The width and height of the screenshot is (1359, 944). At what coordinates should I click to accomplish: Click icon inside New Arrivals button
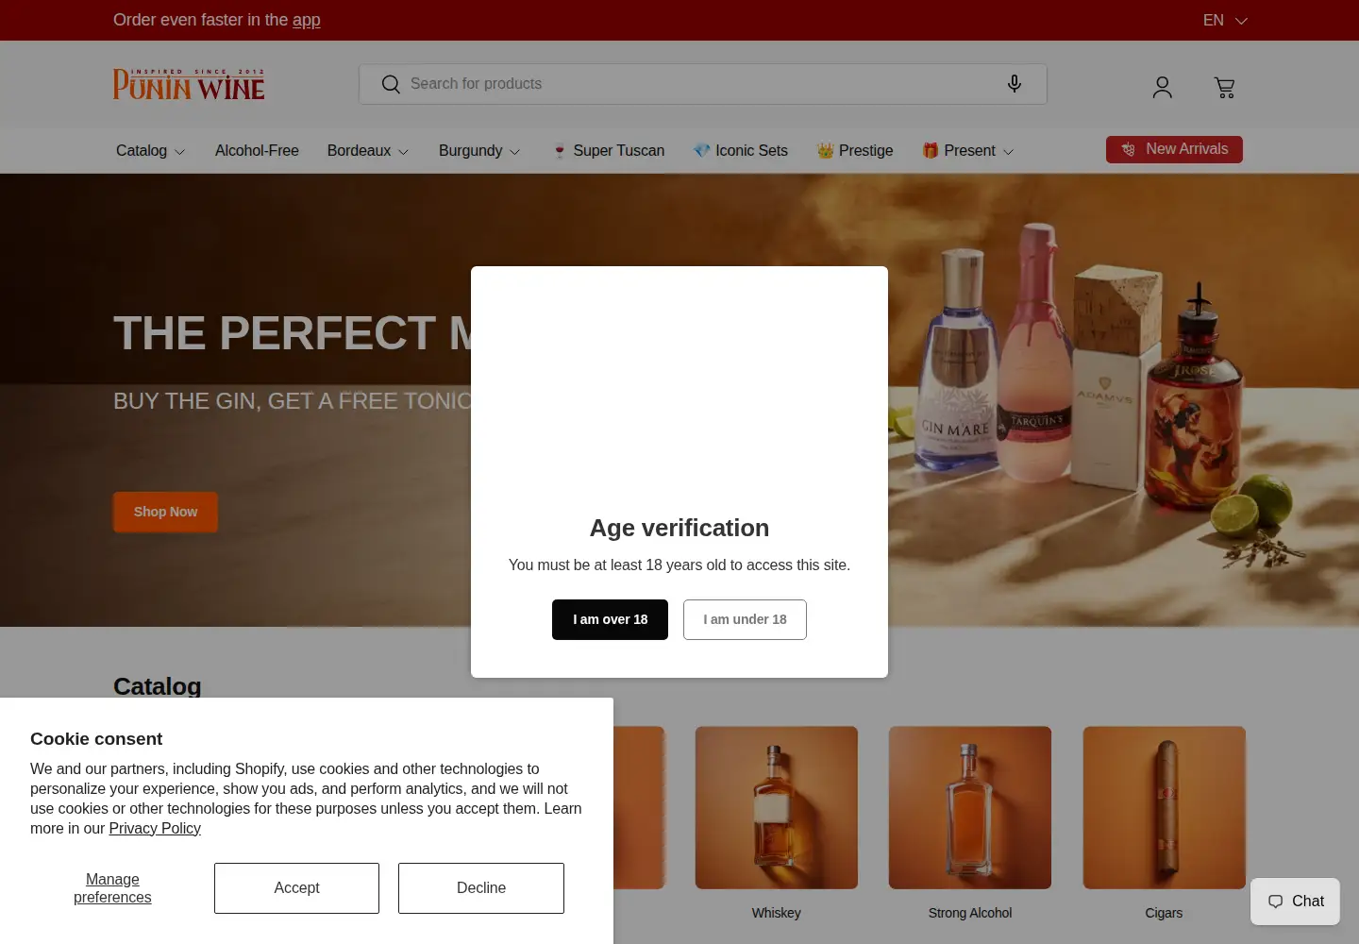[1129, 149]
